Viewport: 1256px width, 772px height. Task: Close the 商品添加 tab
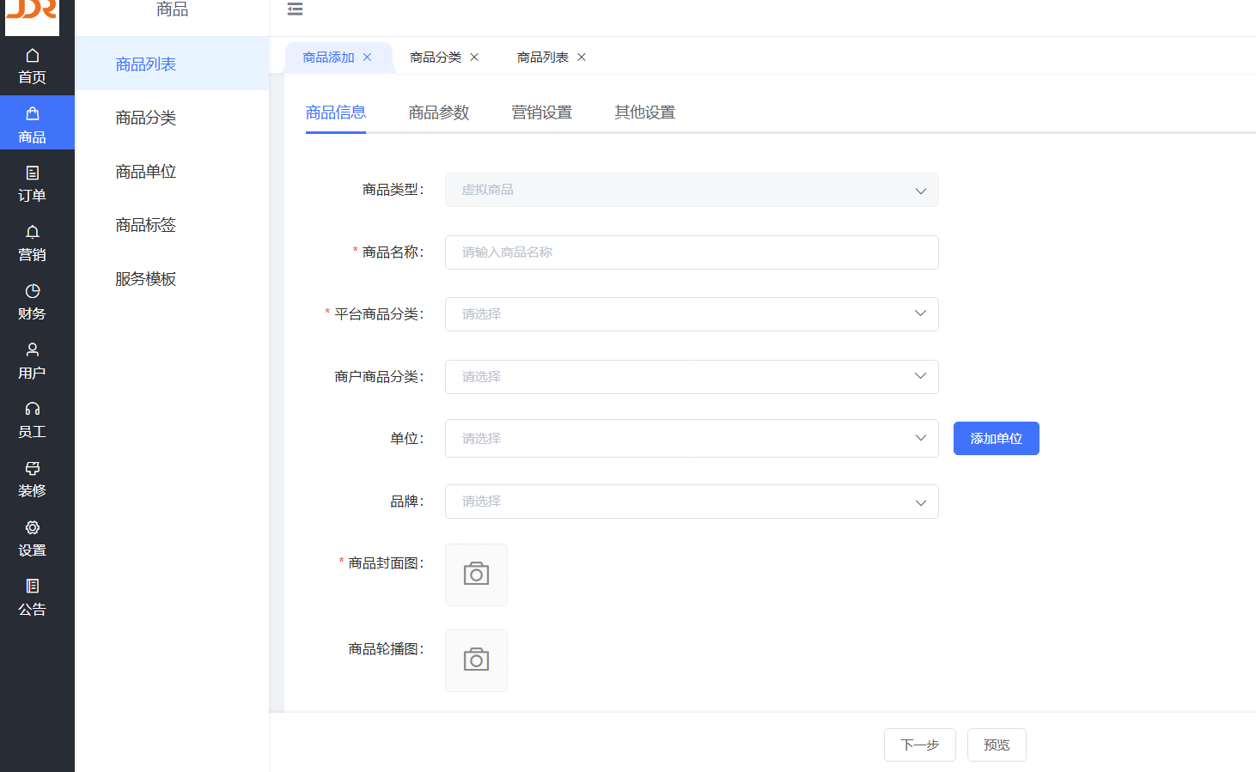tap(367, 58)
